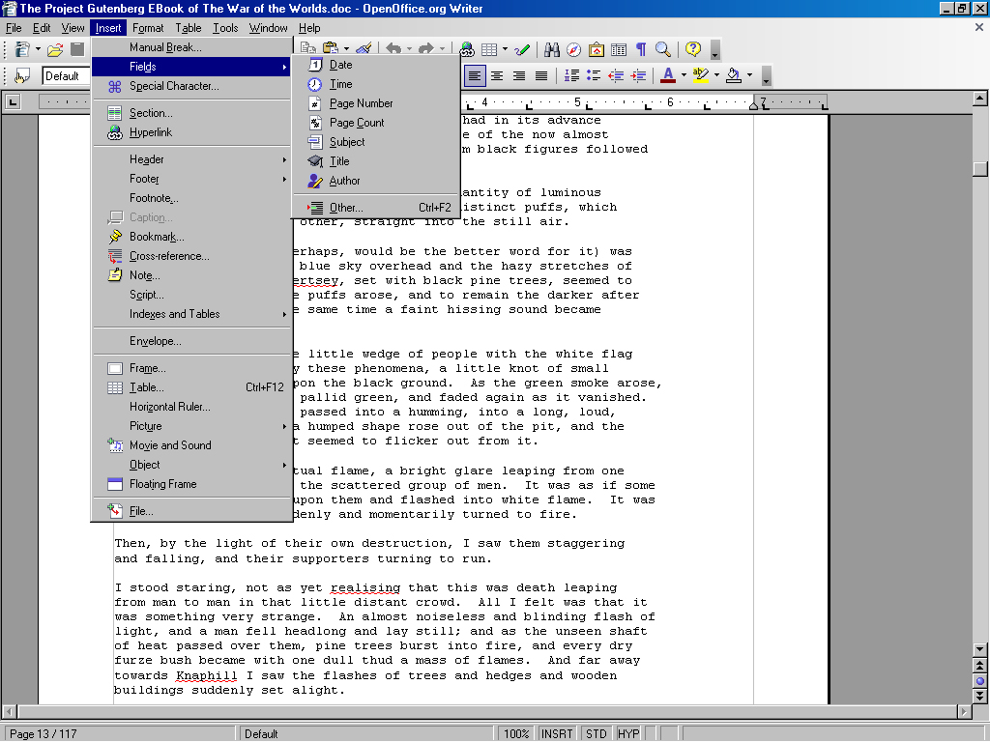Screen dimensions: 990x742
Task: Open the Find & Replace binoculars icon
Action: coord(552,49)
